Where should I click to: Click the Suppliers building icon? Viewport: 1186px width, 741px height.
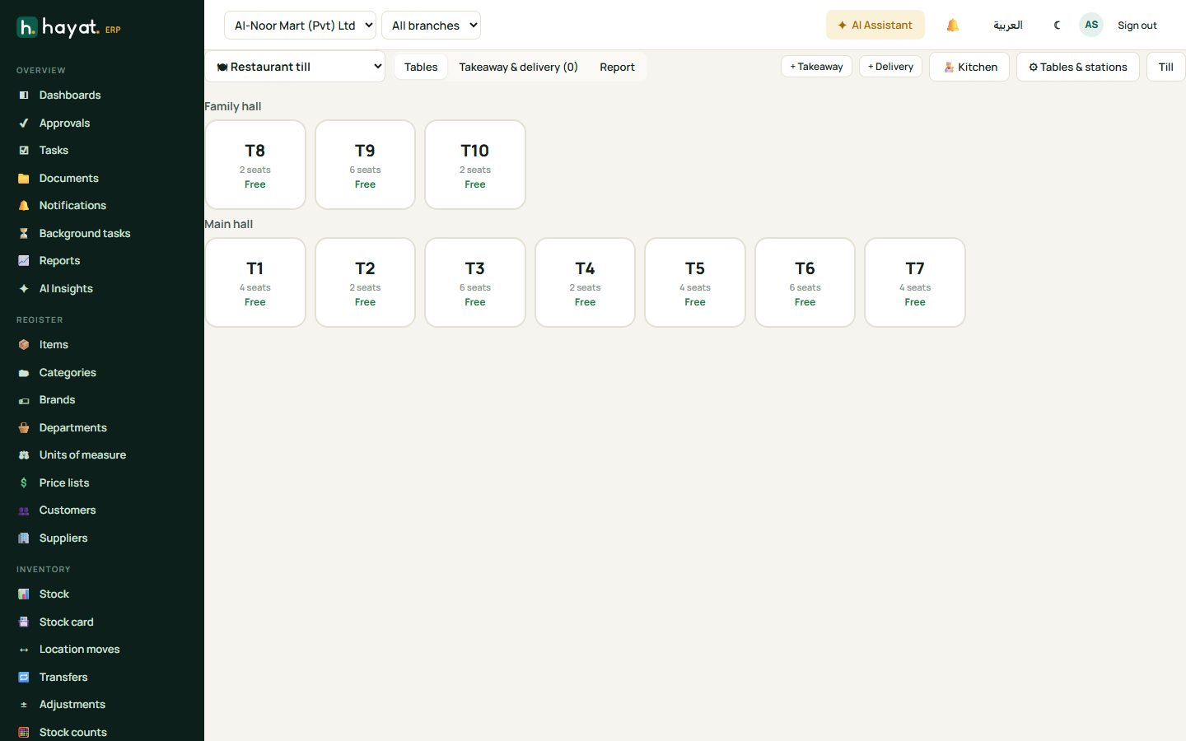pos(24,538)
